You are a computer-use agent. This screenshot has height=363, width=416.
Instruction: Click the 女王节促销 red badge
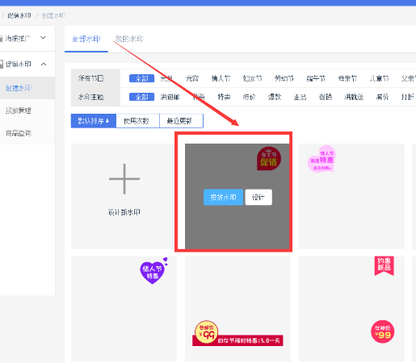tap(269, 159)
